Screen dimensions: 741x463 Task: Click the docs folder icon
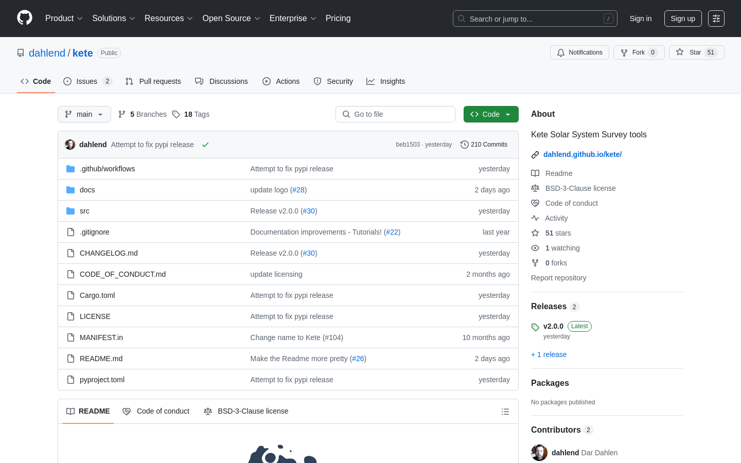pyautogui.click(x=70, y=190)
